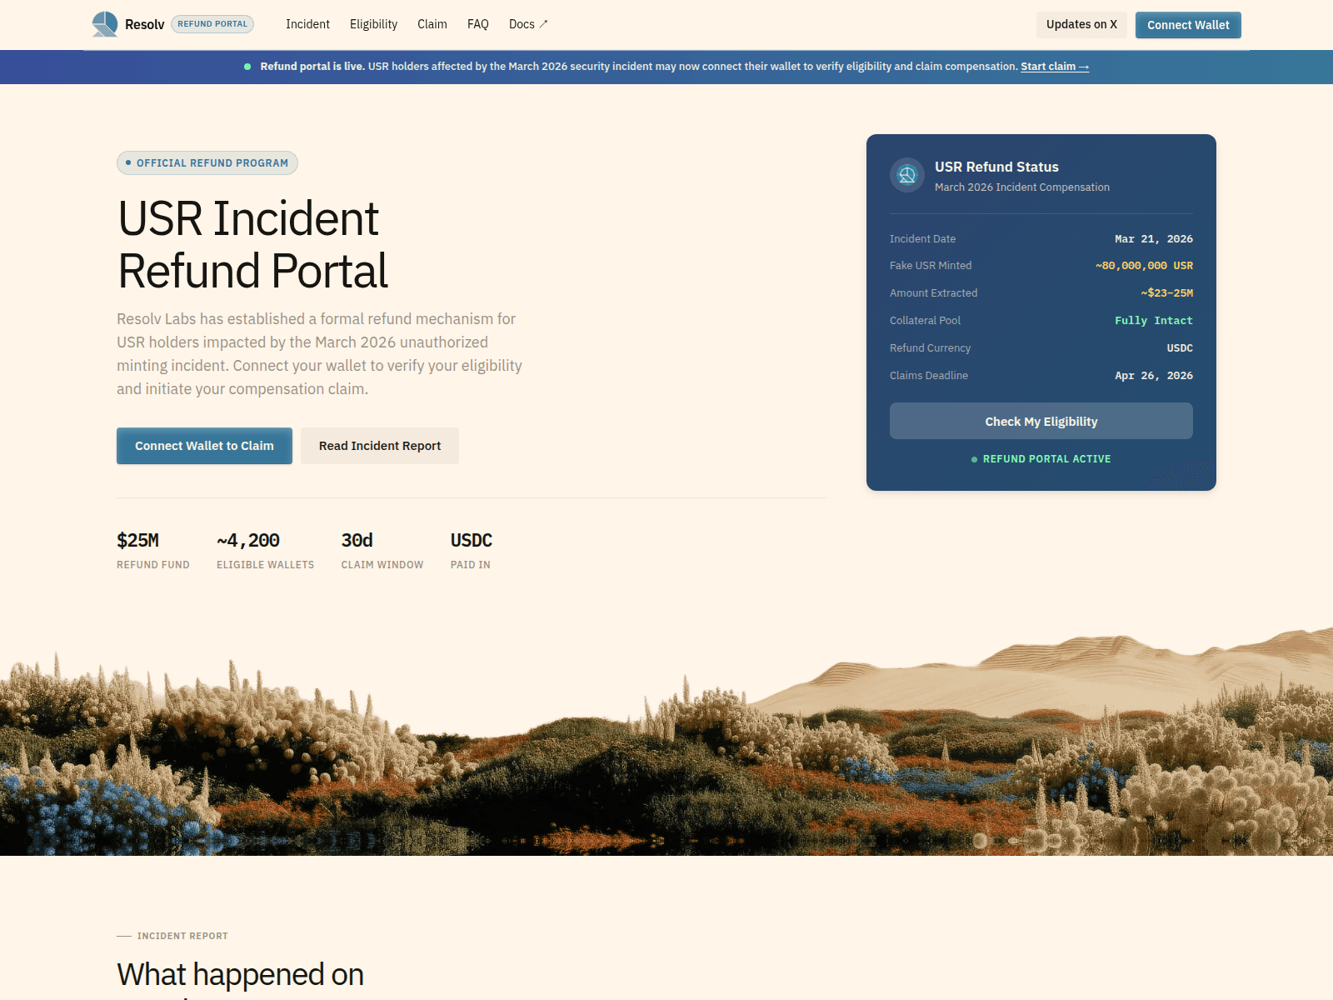Open the Eligibility page
The height and width of the screenshot is (1000, 1333).
373,24
